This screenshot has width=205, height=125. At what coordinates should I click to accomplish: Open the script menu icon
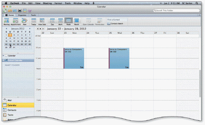click(93, 3)
